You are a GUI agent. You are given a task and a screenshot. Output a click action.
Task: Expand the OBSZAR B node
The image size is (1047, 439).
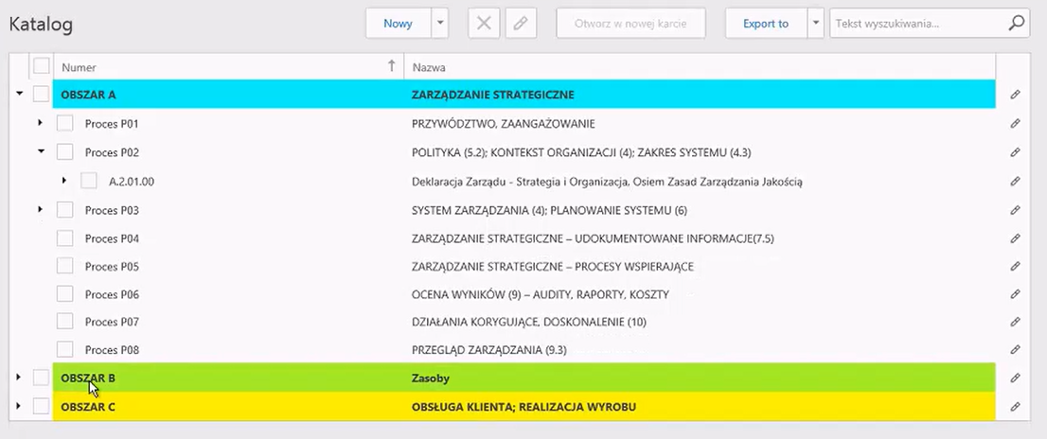tap(19, 377)
